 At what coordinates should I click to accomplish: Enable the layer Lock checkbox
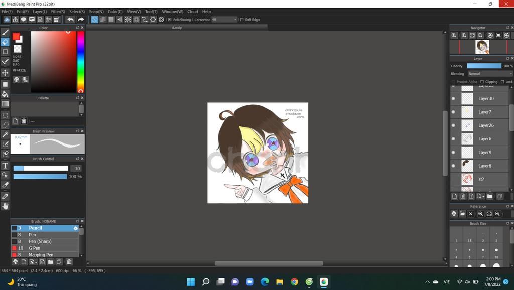[x=502, y=82]
